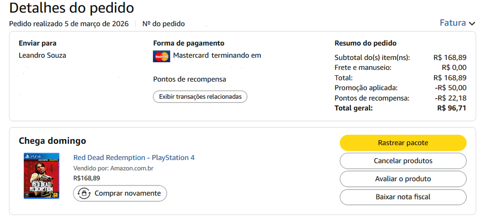Open the Red Dead Redemption - PlayStation 4 link
This screenshot has width=486, height=224.
134,157
